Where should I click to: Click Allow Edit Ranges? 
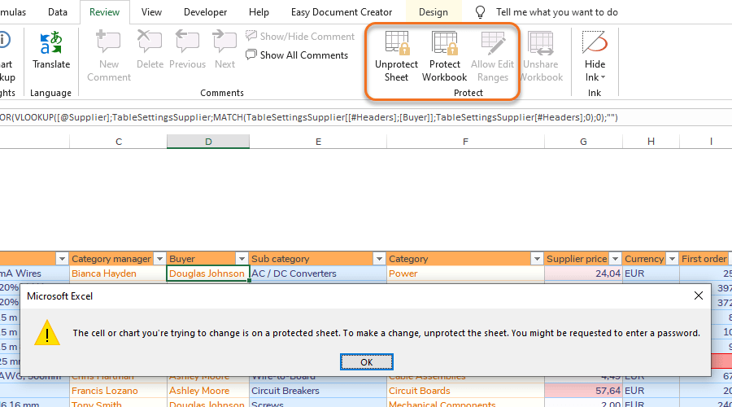coord(493,56)
